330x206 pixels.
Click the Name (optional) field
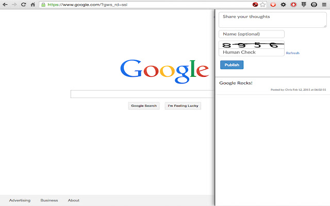pos(252,34)
